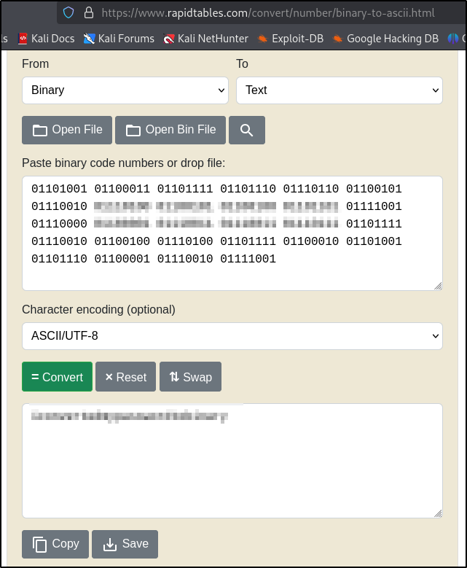Save the converted output to file
The width and height of the screenshot is (467, 568).
[x=125, y=544]
